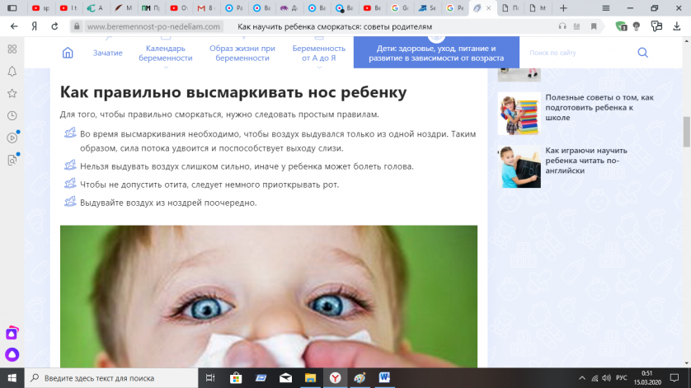Click the address bar domain text

point(153,26)
